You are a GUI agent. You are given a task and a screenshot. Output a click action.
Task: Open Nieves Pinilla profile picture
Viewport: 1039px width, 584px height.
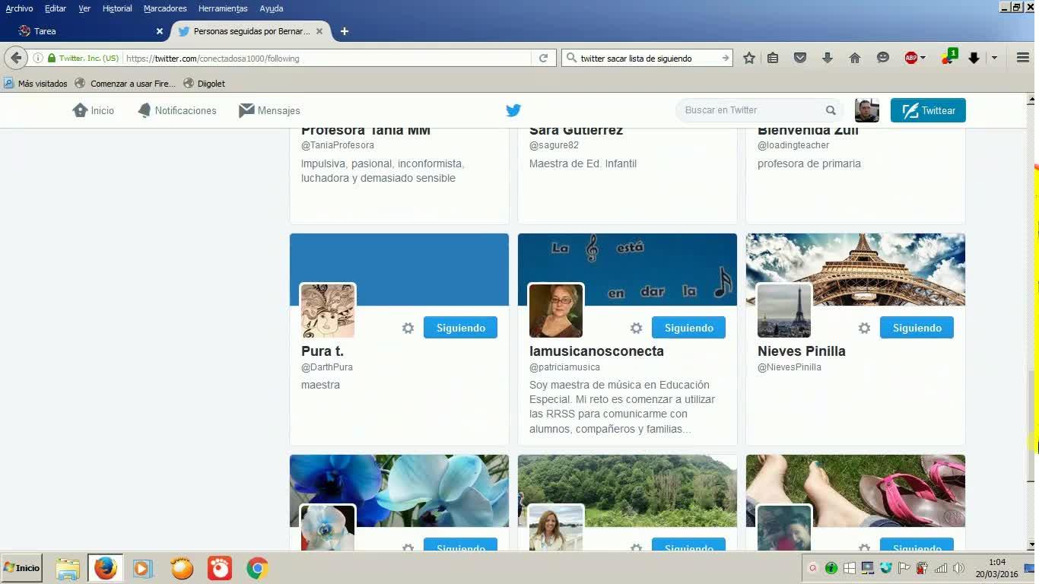pyautogui.click(x=784, y=311)
